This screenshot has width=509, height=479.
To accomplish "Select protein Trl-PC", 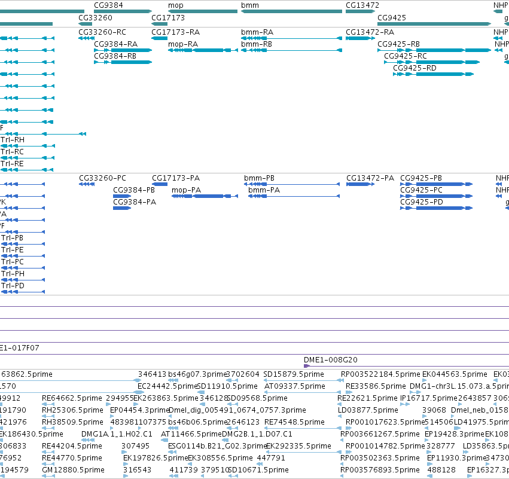I will tap(13, 262).
